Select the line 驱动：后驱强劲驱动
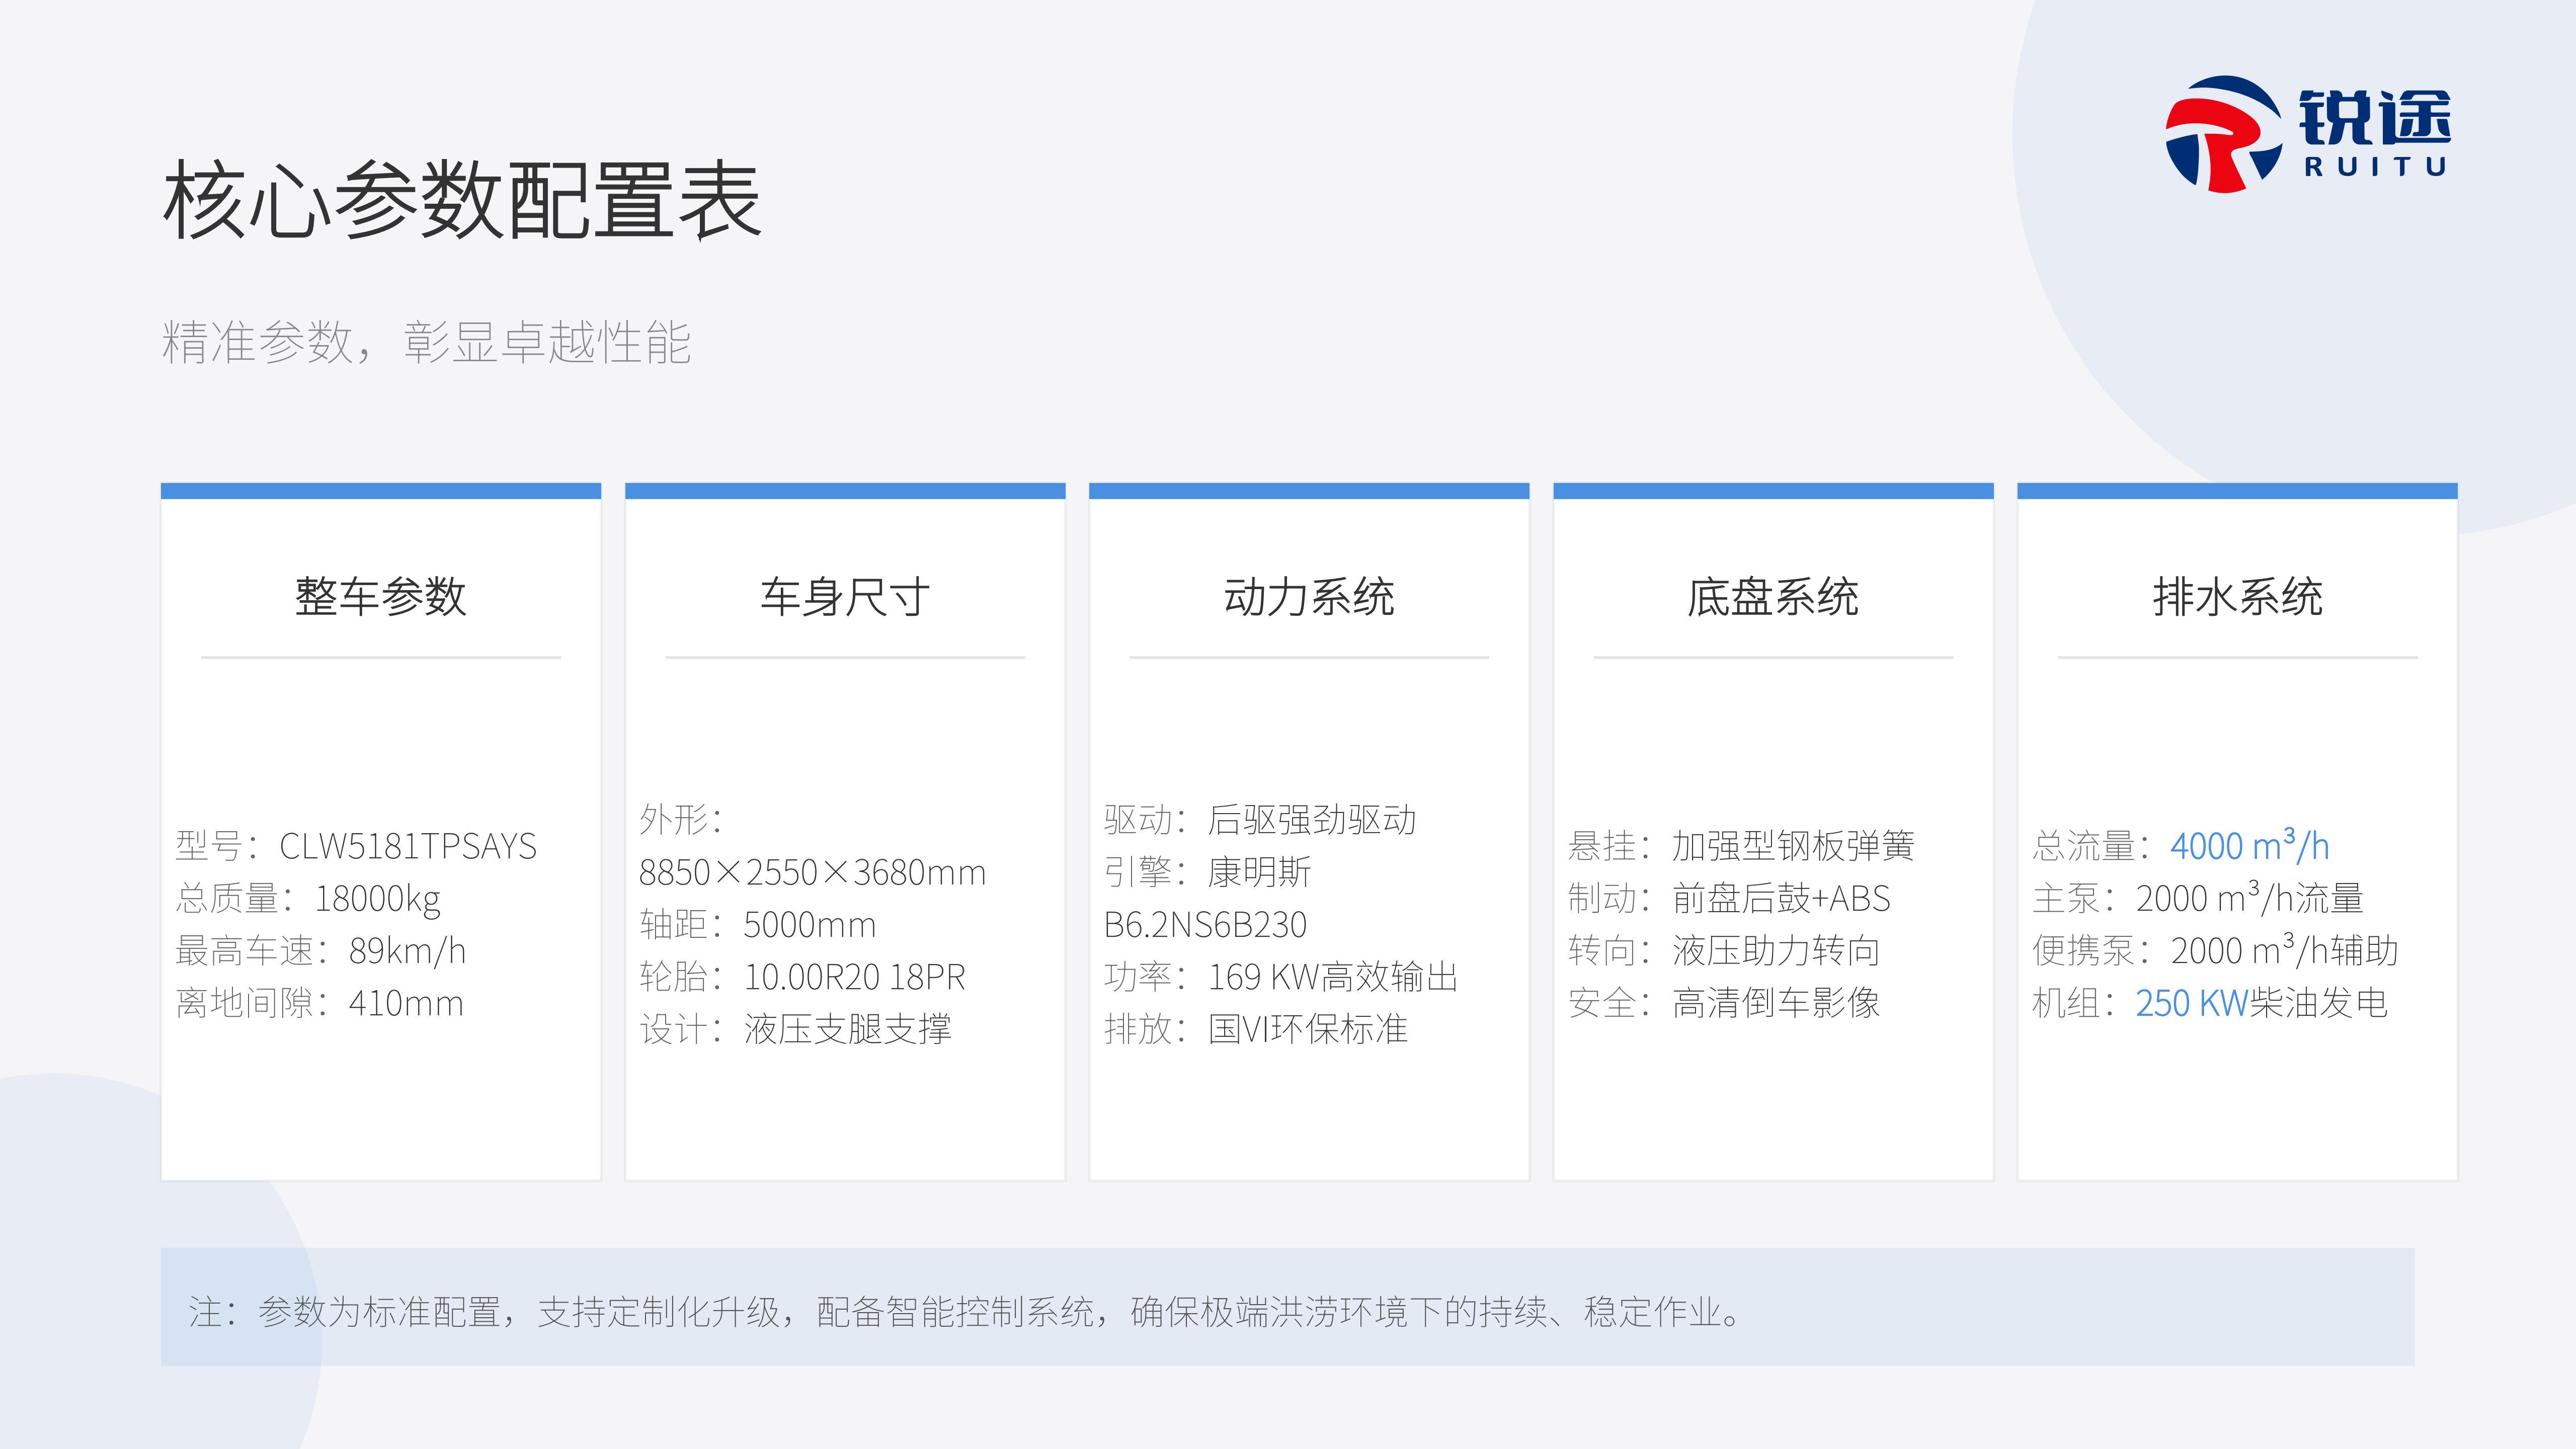The width and height of the screenshot is (2576, 1449). point(1260,820)
